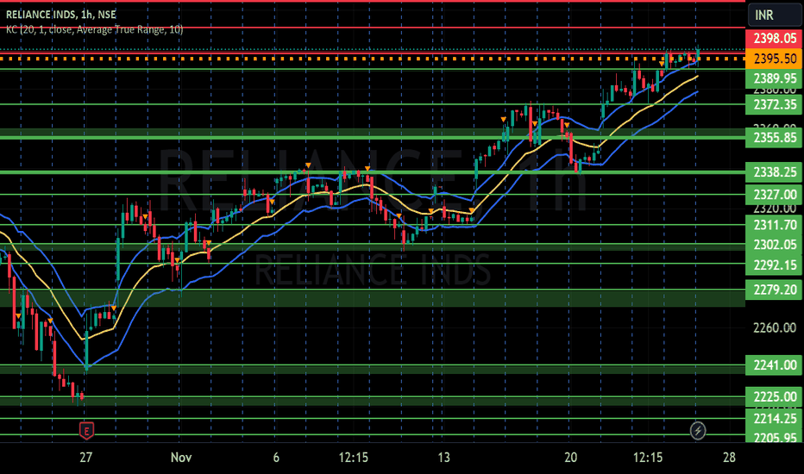Click the 27 date on time axis
804x474 pixels.
click(85, 457)
